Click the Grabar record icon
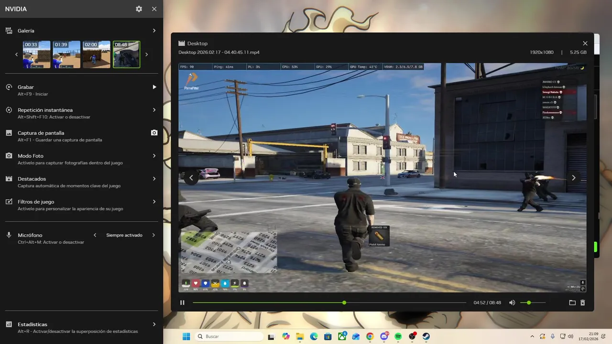The height and width of the screenshot is (344, 612). click(x=9, y=87)
